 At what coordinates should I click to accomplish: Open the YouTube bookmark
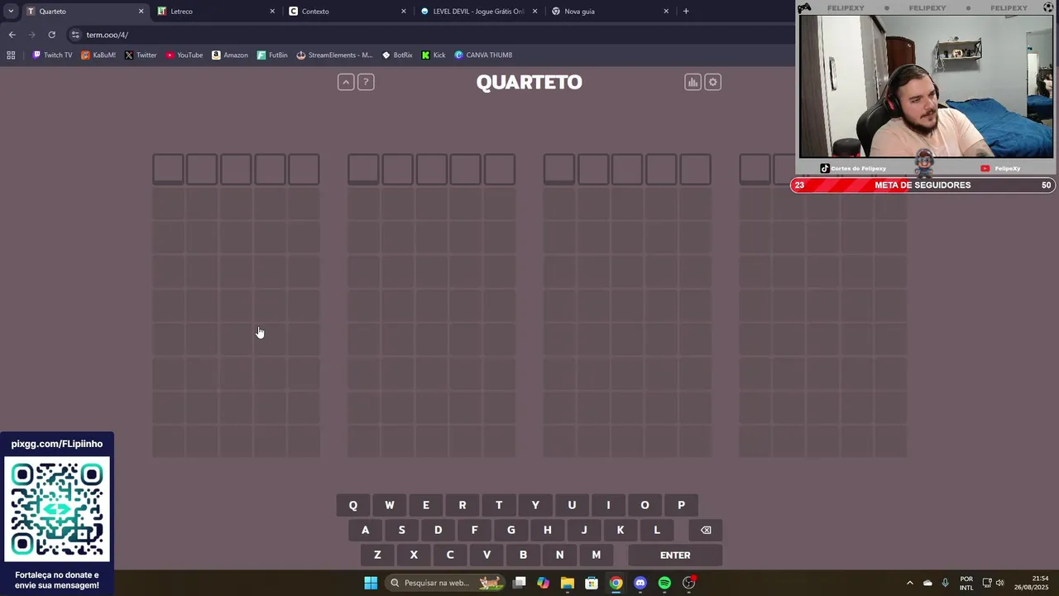184,55
